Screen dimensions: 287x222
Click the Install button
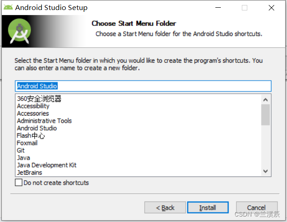pos(208,207)
